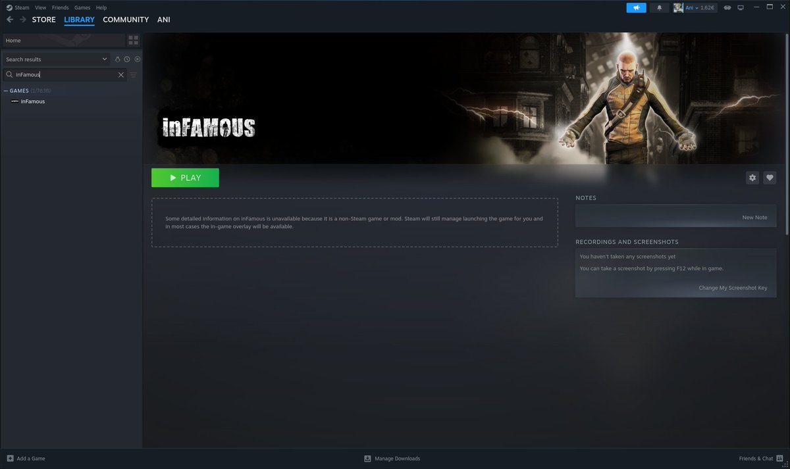Image resolution: width=790 pixels, height=469 pixels.
Task: Click the Big Picture mode monitor icon
Action: (x=741, y=7)
